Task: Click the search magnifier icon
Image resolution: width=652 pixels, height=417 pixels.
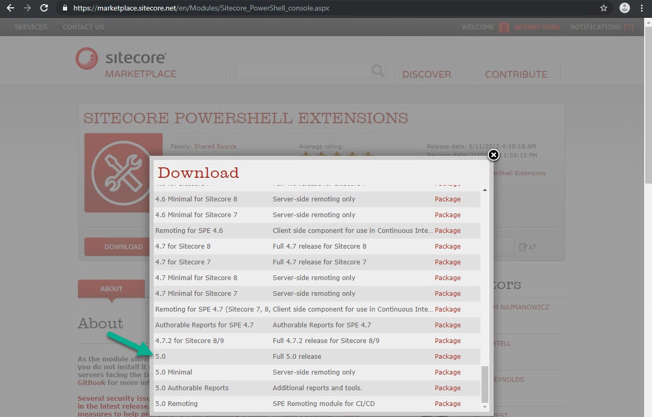Action: click(x=377, y=70)
